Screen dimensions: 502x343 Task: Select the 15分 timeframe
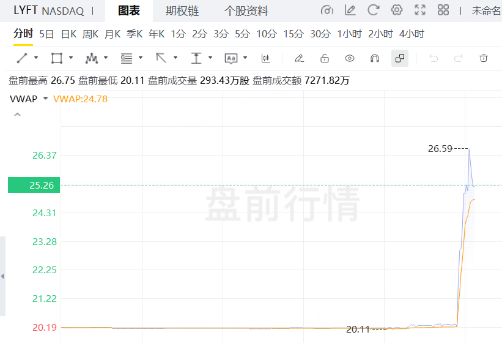tap(293, 34)
